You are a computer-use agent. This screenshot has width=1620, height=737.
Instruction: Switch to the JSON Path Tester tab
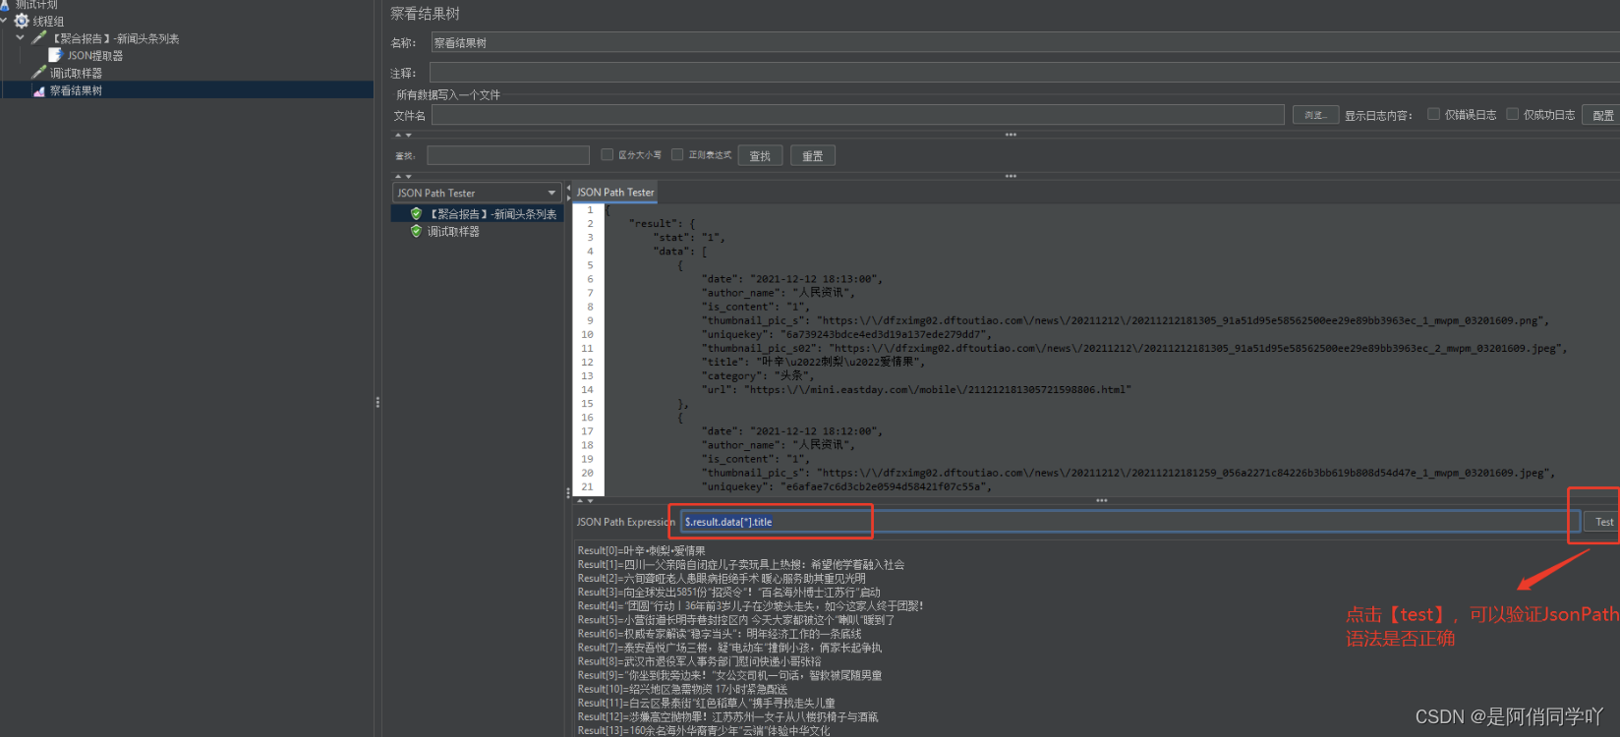[x=615, y=193]
